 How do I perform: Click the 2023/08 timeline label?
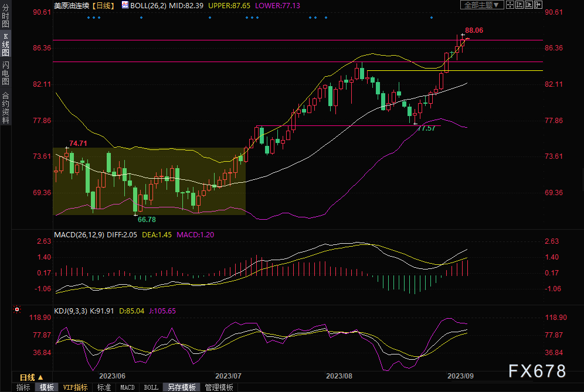tap(339, 376)
